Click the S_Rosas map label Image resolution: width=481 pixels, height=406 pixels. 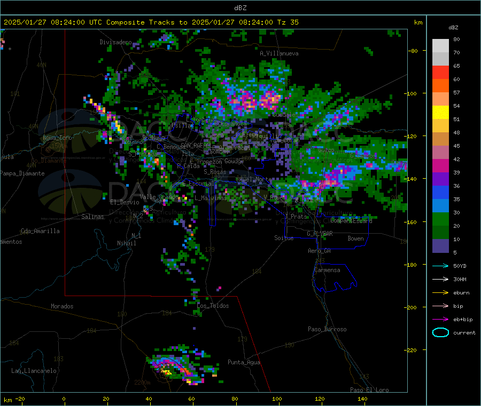(215, 172)
